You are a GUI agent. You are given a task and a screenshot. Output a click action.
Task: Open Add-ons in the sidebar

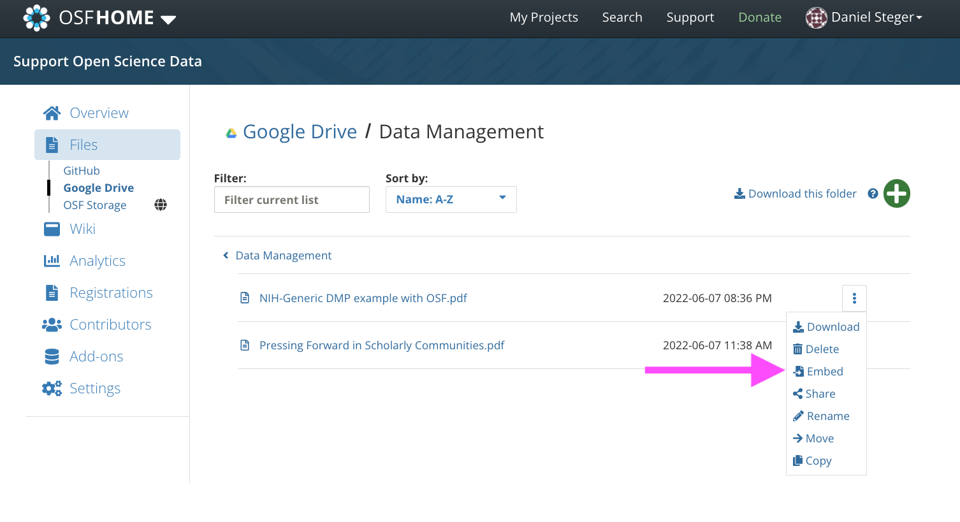tap(96, 356)
